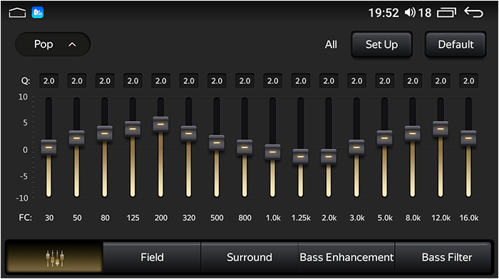499x279 pixels.
Task: Open the Bass Enhancement tab
Action: 346,258
